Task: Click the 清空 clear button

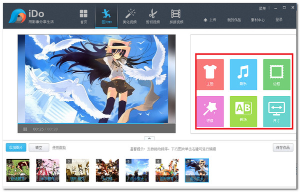Action: pyautogui.click(x=39, y=148)
